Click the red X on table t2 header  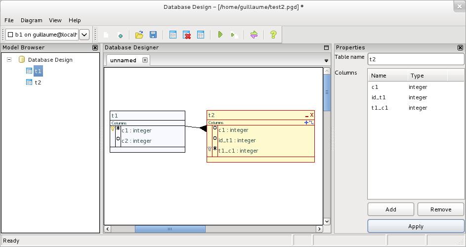[312, 115]
